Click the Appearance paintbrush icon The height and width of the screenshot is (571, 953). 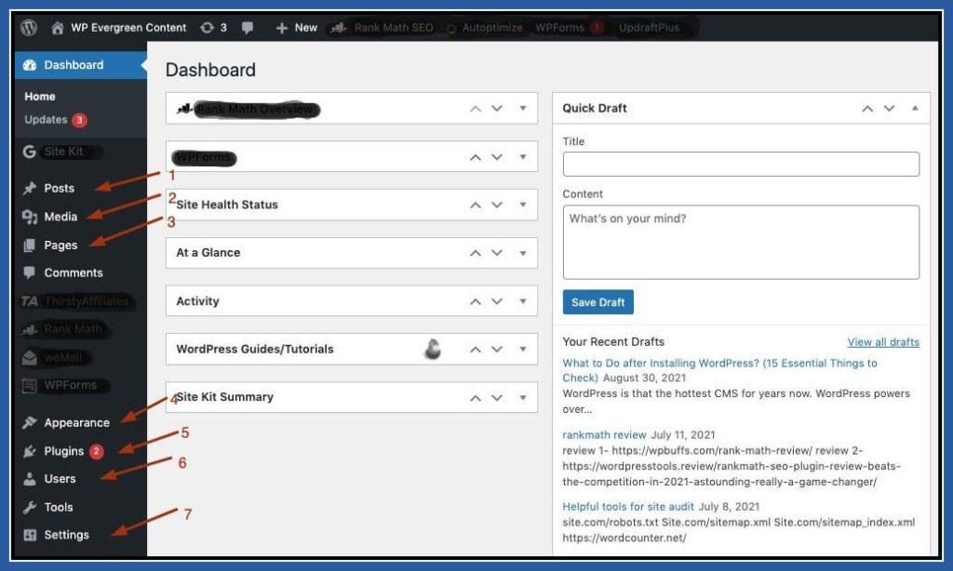29,423
